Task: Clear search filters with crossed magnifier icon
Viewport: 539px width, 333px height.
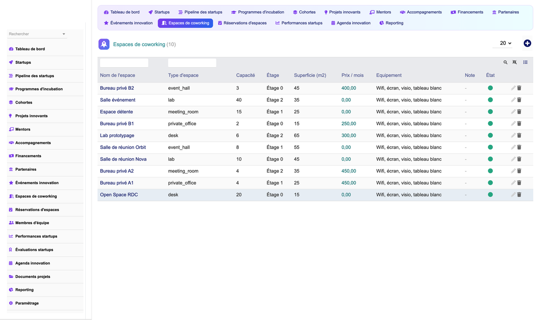Action: coord(515,62)
